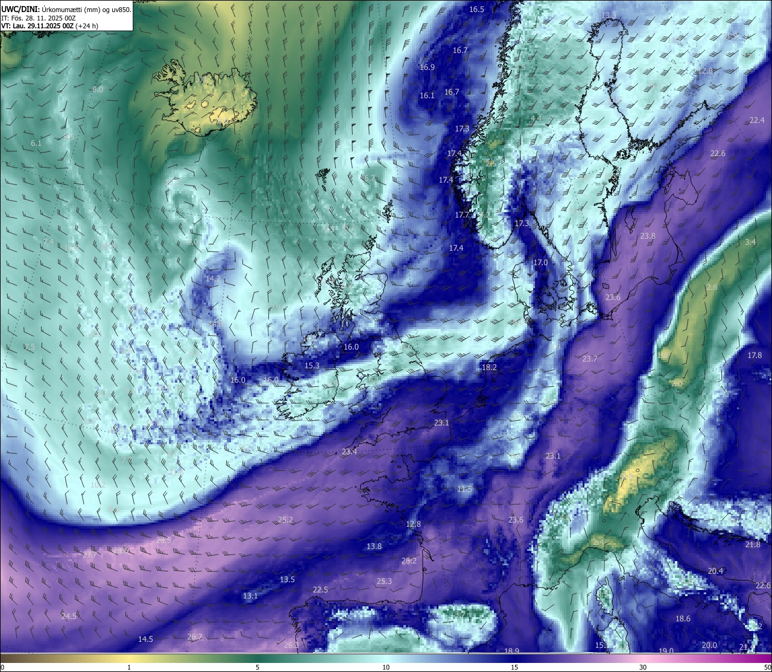Click the 15 tick on the color scale
This screenshot has height=672, width=772.
click(514, 667)
